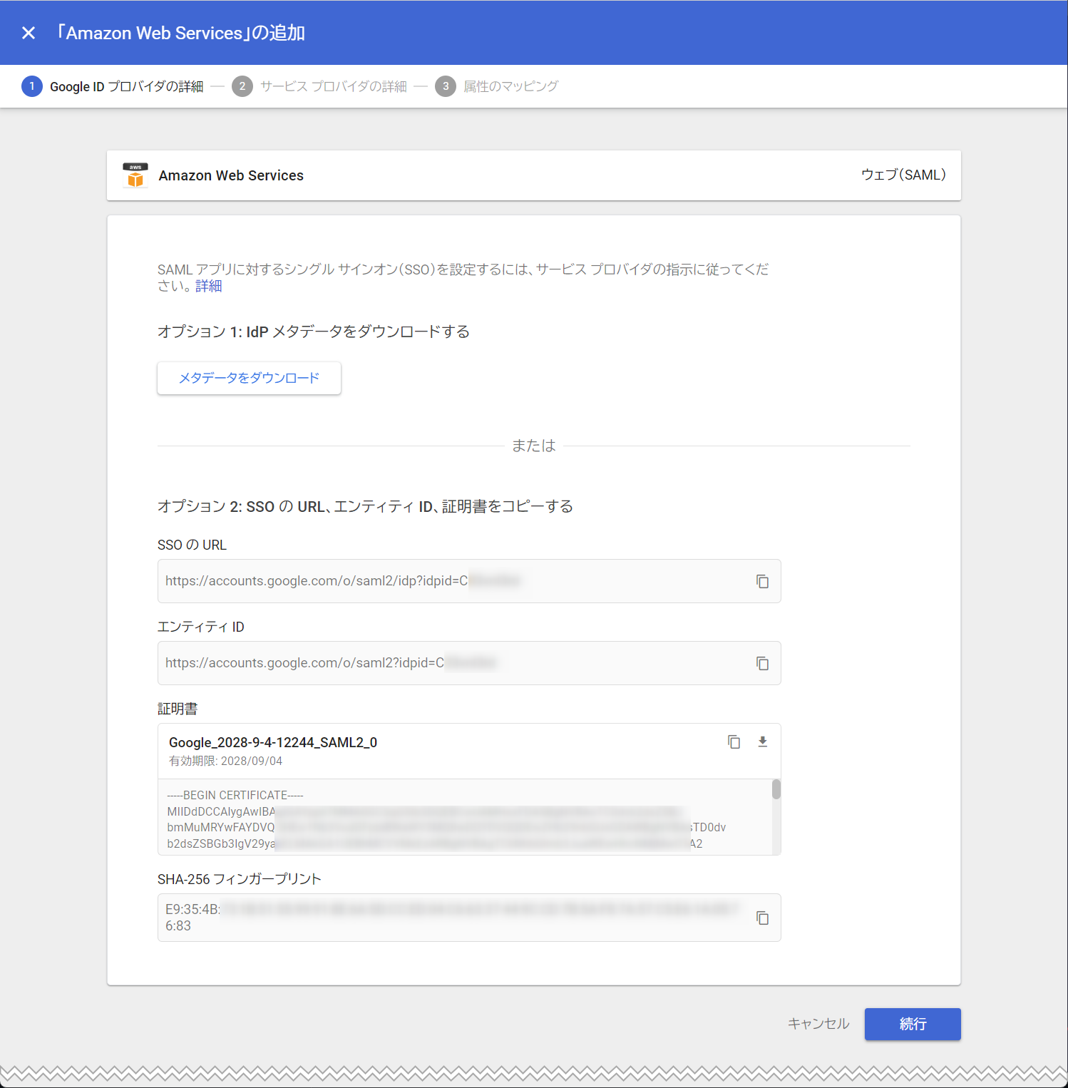Image resolution: width=1068 pixels, height=1088 pixels.
Task: Open the 詳細 link
Action: point(209,286)
